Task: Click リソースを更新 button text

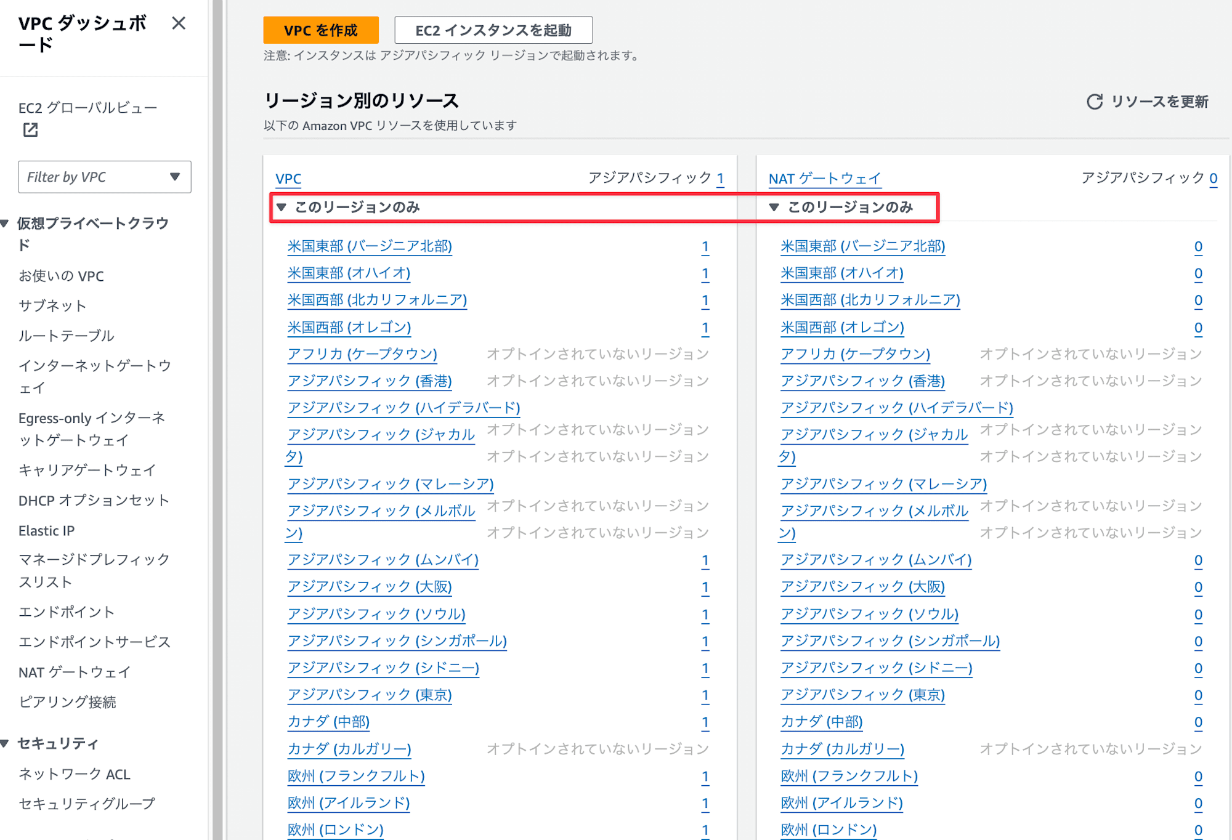Action: 1159,102
